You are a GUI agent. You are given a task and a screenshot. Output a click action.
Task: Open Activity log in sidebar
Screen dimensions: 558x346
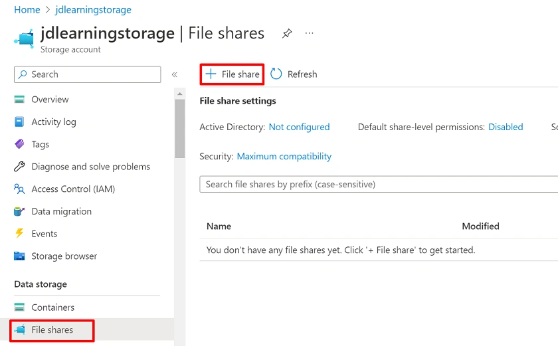pos(54,122)
